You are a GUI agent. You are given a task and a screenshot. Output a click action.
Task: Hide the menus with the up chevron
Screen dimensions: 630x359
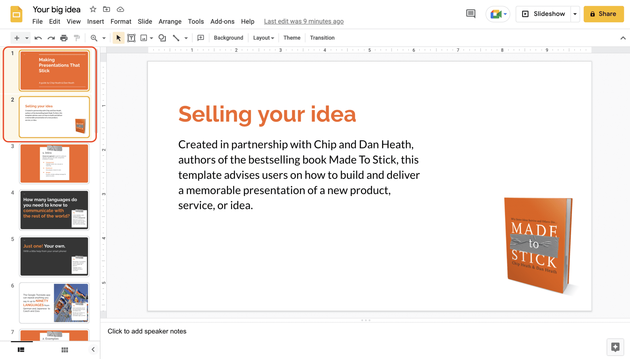(623, 38)
